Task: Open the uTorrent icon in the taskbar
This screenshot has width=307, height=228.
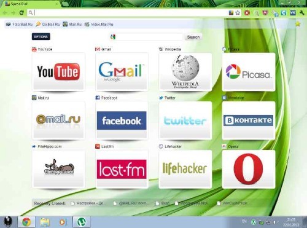Action: pos(82,222)
